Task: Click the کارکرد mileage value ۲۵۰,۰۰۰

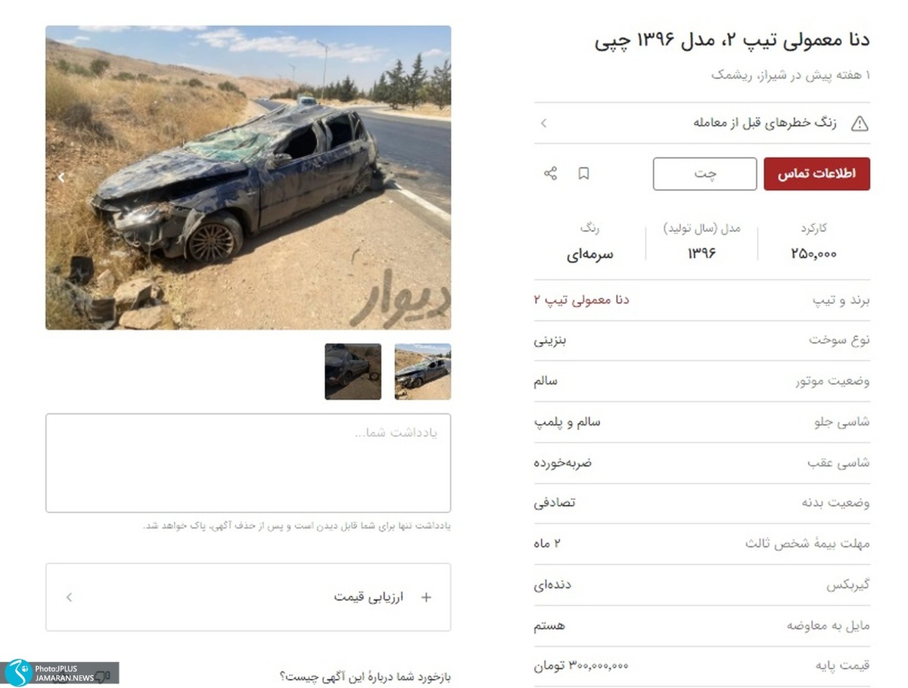Action: 813,254
